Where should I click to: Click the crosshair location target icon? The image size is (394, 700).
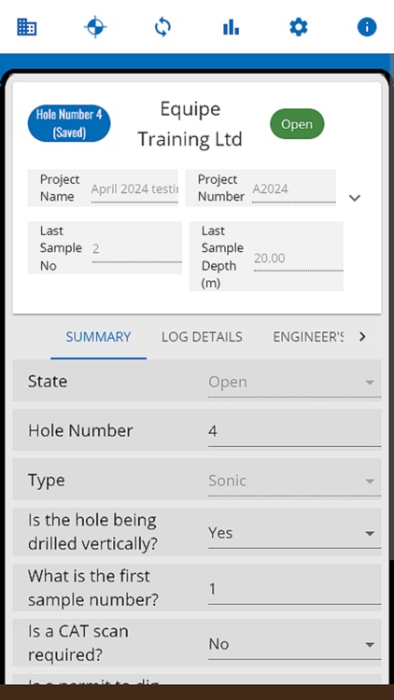(95, 28)
